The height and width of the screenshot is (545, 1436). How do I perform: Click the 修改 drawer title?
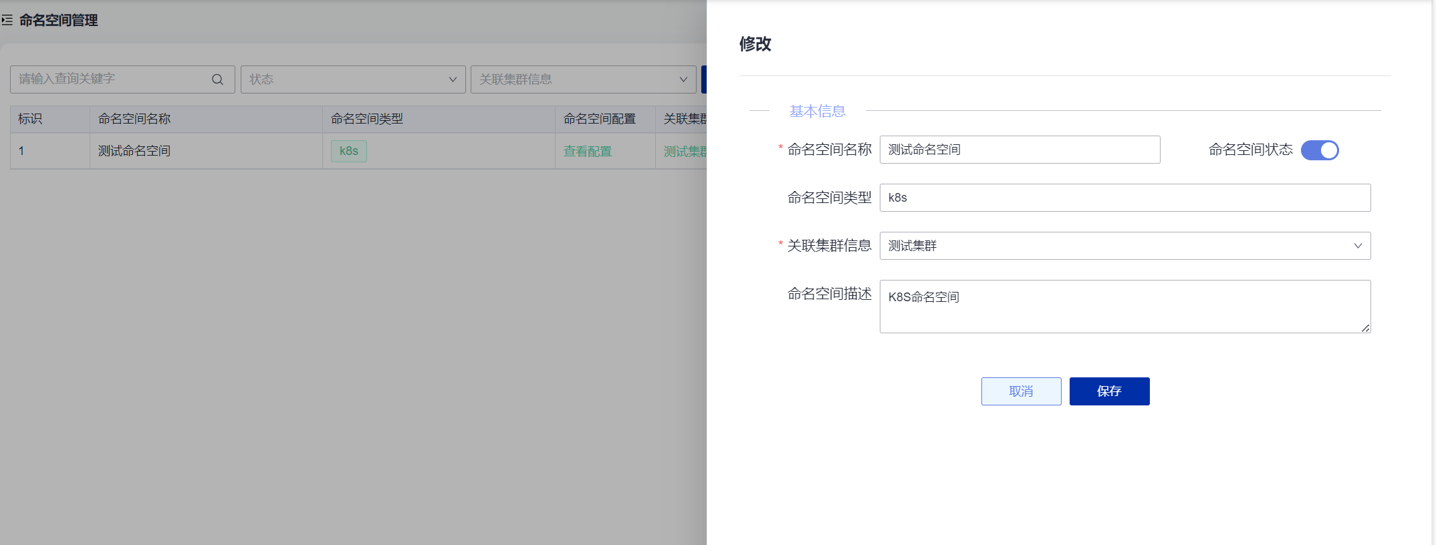755,44
